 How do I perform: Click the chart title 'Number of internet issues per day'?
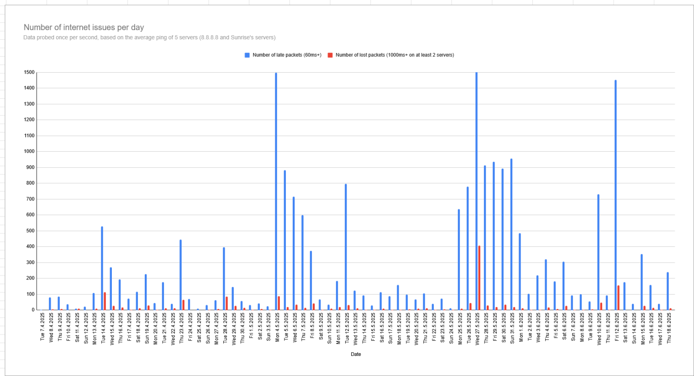coord(84,27)
